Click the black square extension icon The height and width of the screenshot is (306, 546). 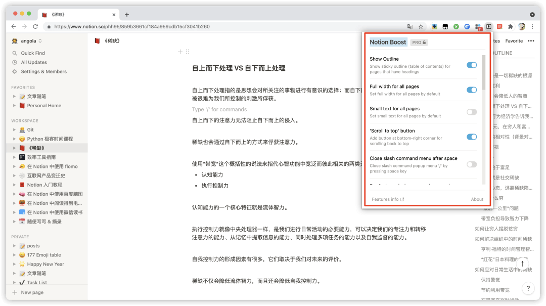click(x=445, y=26)
